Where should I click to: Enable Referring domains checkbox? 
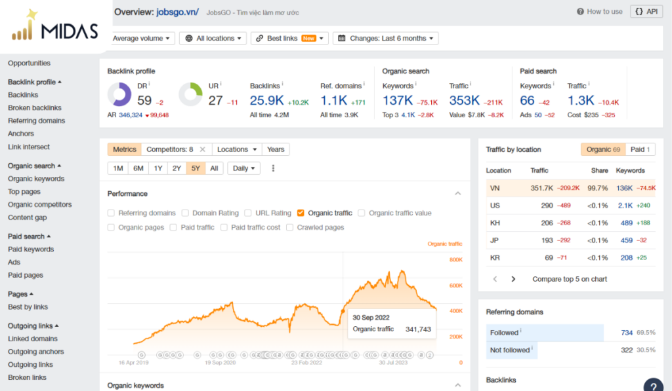[x=111, y=213]
